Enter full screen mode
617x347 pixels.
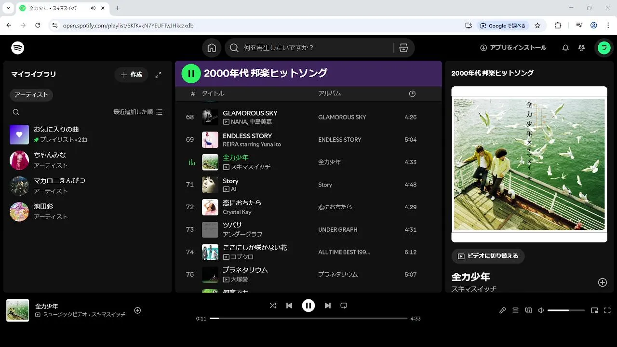[607, 310]
